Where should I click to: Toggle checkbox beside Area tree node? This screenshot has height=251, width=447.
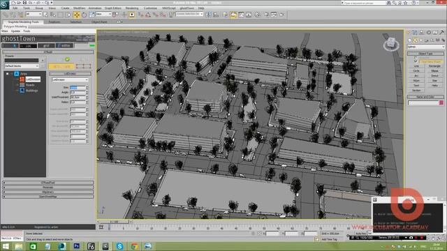coord(8,74)
